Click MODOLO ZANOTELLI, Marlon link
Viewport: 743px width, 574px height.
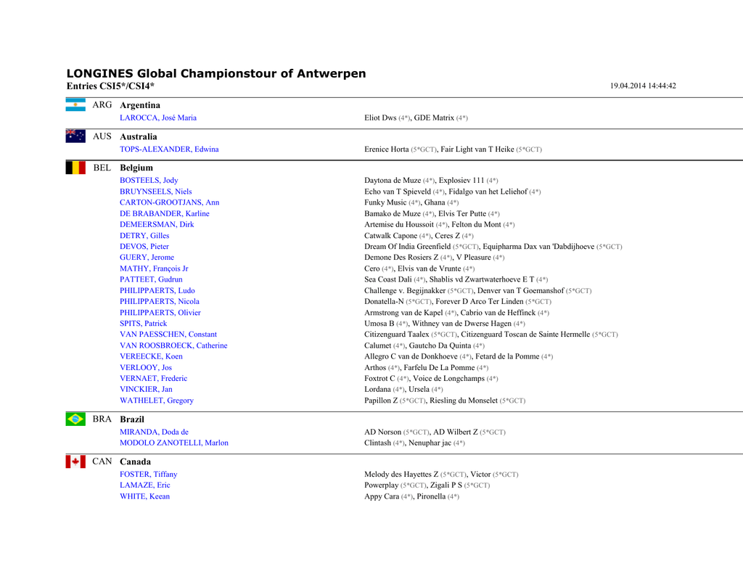[174, 443]
